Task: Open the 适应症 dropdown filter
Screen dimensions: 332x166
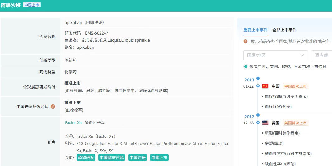Action: pos(321,55)
